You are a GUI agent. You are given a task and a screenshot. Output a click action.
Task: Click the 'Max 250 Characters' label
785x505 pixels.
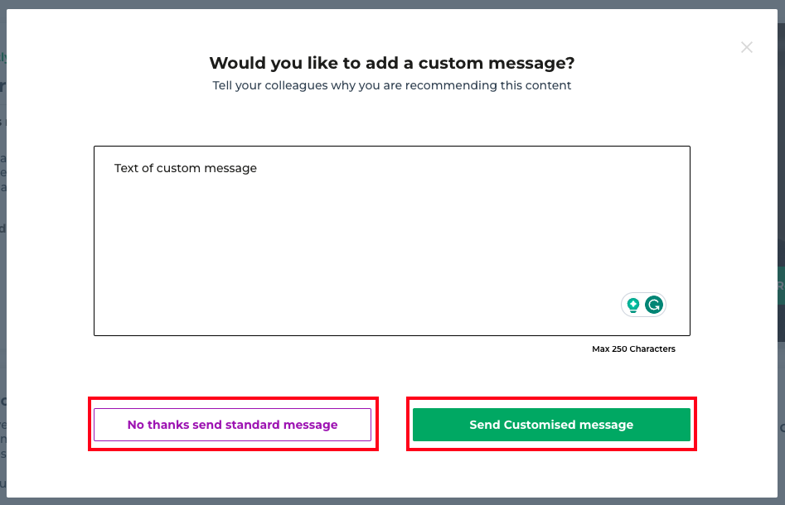pyautogui.click(x=633, y=349)
